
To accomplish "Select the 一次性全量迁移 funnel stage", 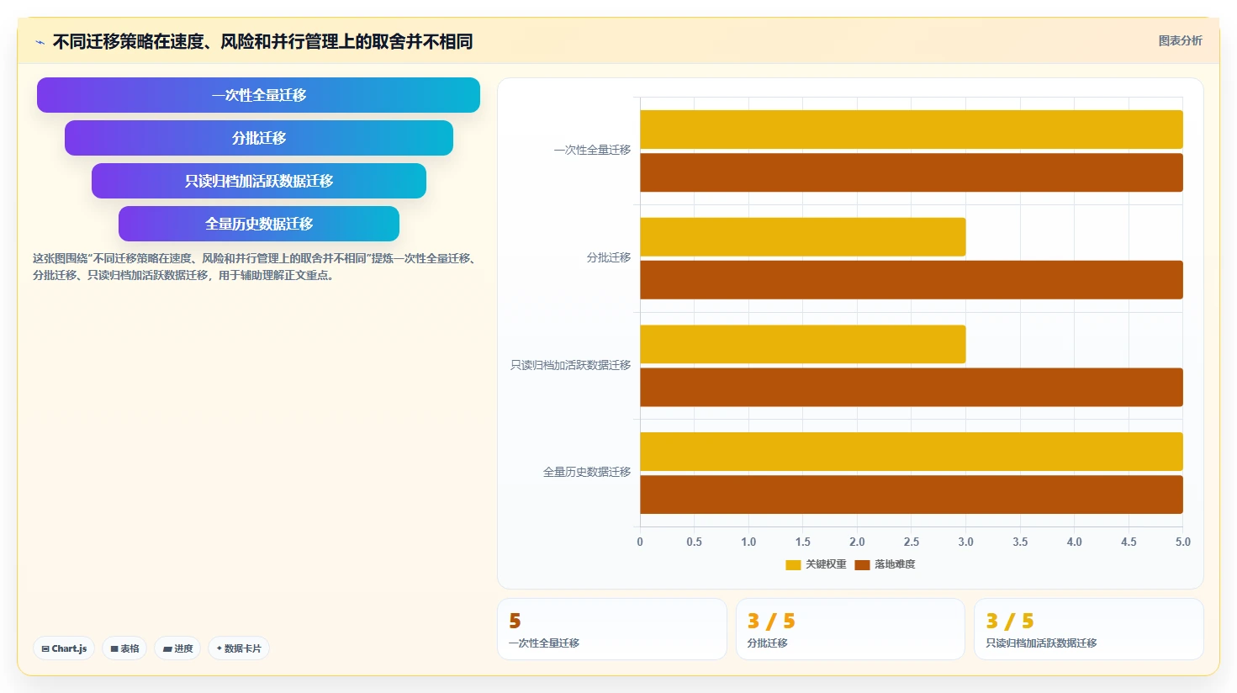I will tap(258, 95).
